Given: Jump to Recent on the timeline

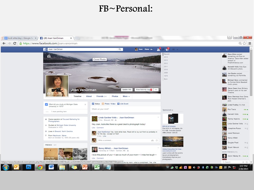Looking at the screenshot, I should [166, 54].
